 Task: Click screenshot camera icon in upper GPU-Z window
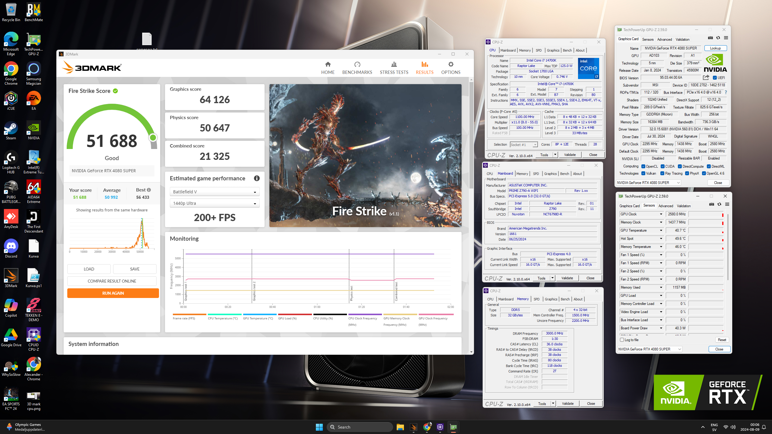pyautogui.click(x=710, y=38)
